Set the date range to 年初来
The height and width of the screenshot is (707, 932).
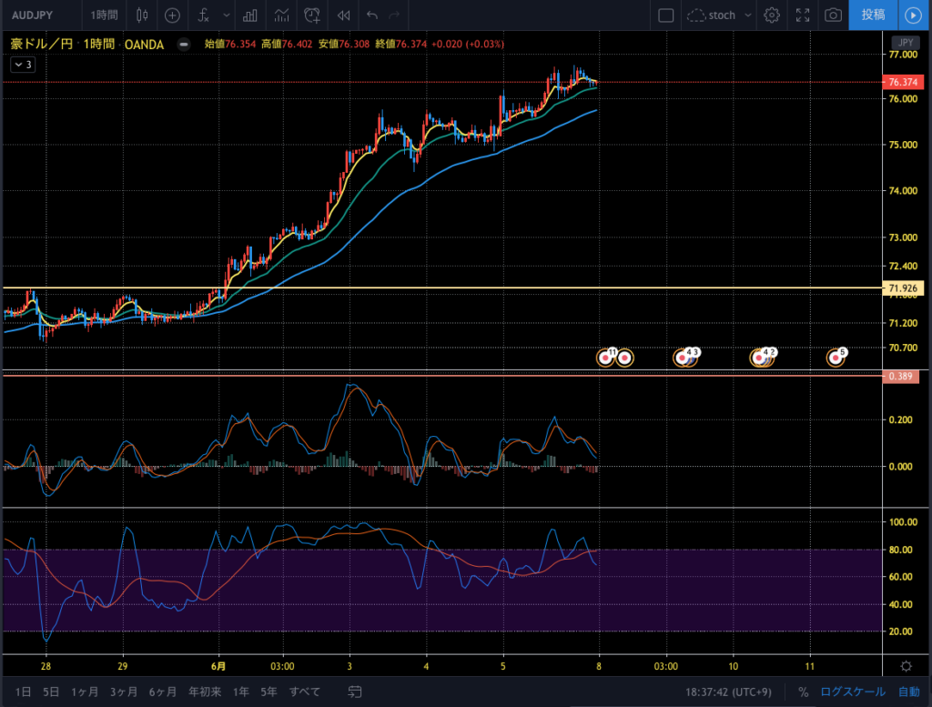coord(205,692)
